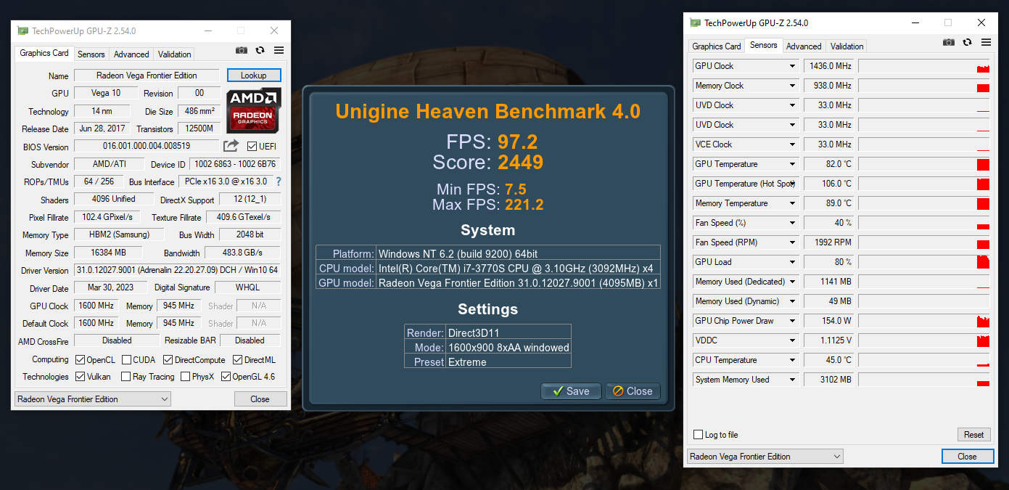Switch to Advanced tab in left GPU-Z window
Viewport: 1009px width, 490px height.
(x=131, y=54)
